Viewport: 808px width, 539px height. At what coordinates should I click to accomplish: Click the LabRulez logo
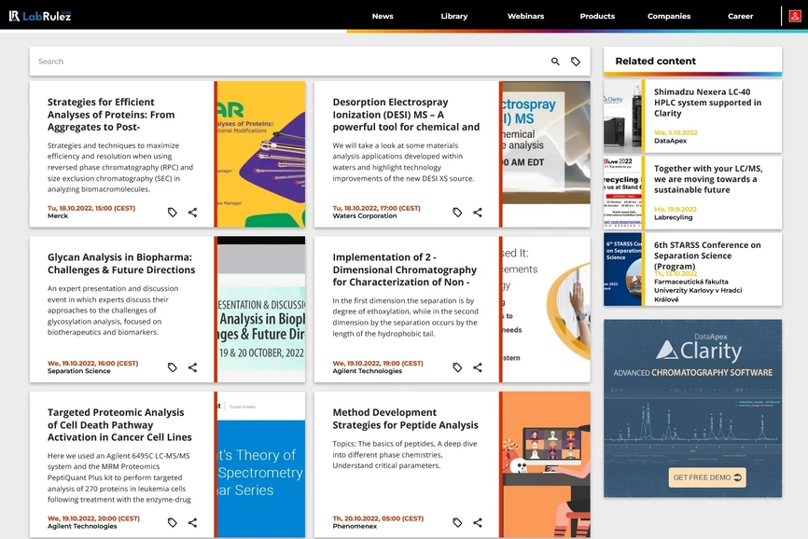point(40,16)
